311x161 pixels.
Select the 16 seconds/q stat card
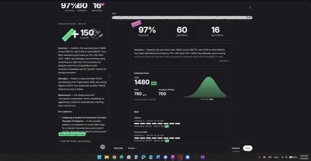pyautogui.click(x=217, y=31)
